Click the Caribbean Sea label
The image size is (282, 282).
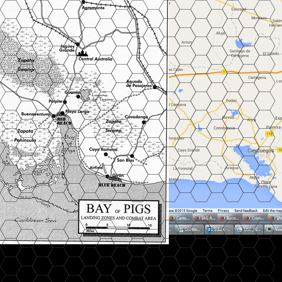click(36, 220)
